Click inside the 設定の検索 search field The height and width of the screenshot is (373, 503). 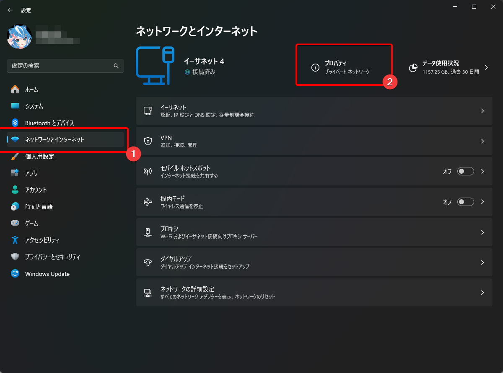pyautogui.click(x=63, y=66)
